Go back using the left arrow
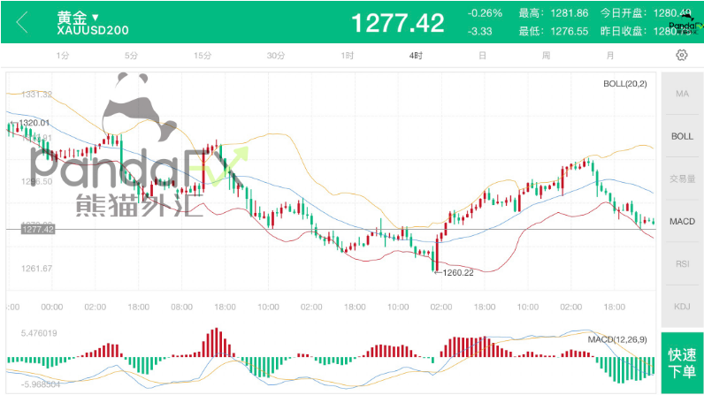 (21, 22)
